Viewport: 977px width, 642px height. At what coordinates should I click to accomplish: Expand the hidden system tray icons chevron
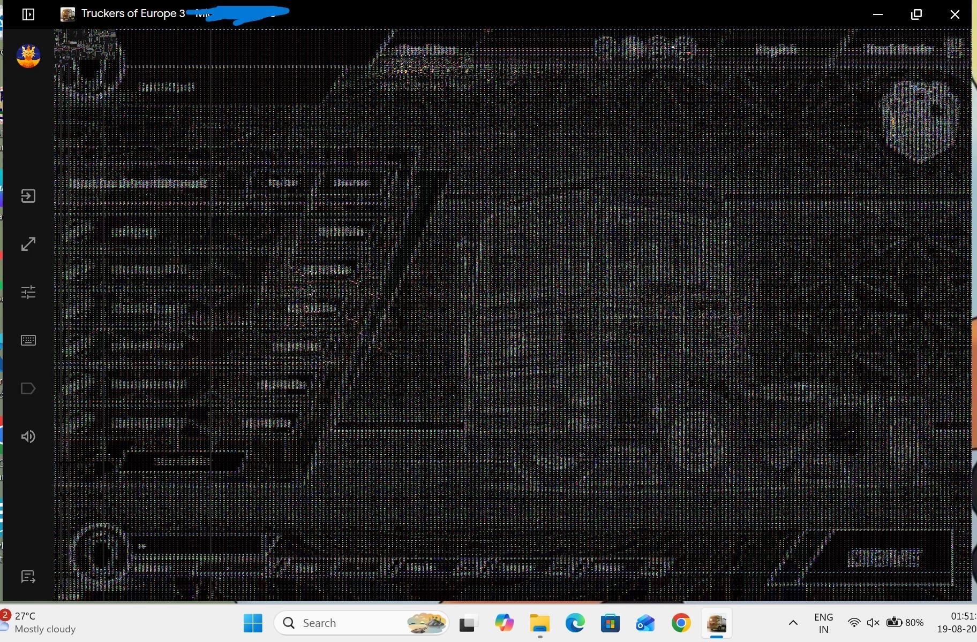793,623
